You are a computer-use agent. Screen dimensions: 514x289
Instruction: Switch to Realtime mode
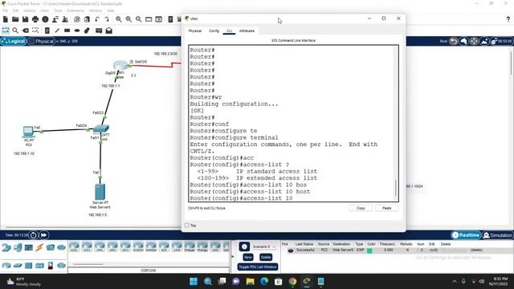pos(466,235)
